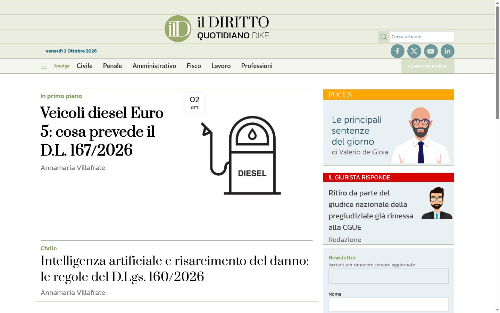Focus the Nome newsletter input field
The image size is (500, 313).
[389, 305]
